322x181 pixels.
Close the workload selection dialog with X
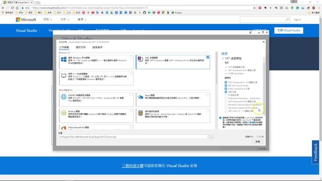pyautogui.click(x=264, y=42)
